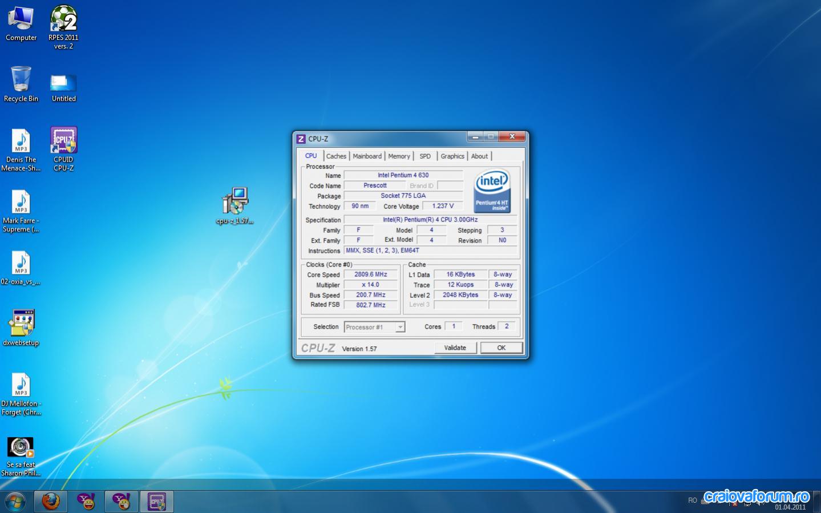
Task: Switch to the CPU tab
Action: coord(311,156)
